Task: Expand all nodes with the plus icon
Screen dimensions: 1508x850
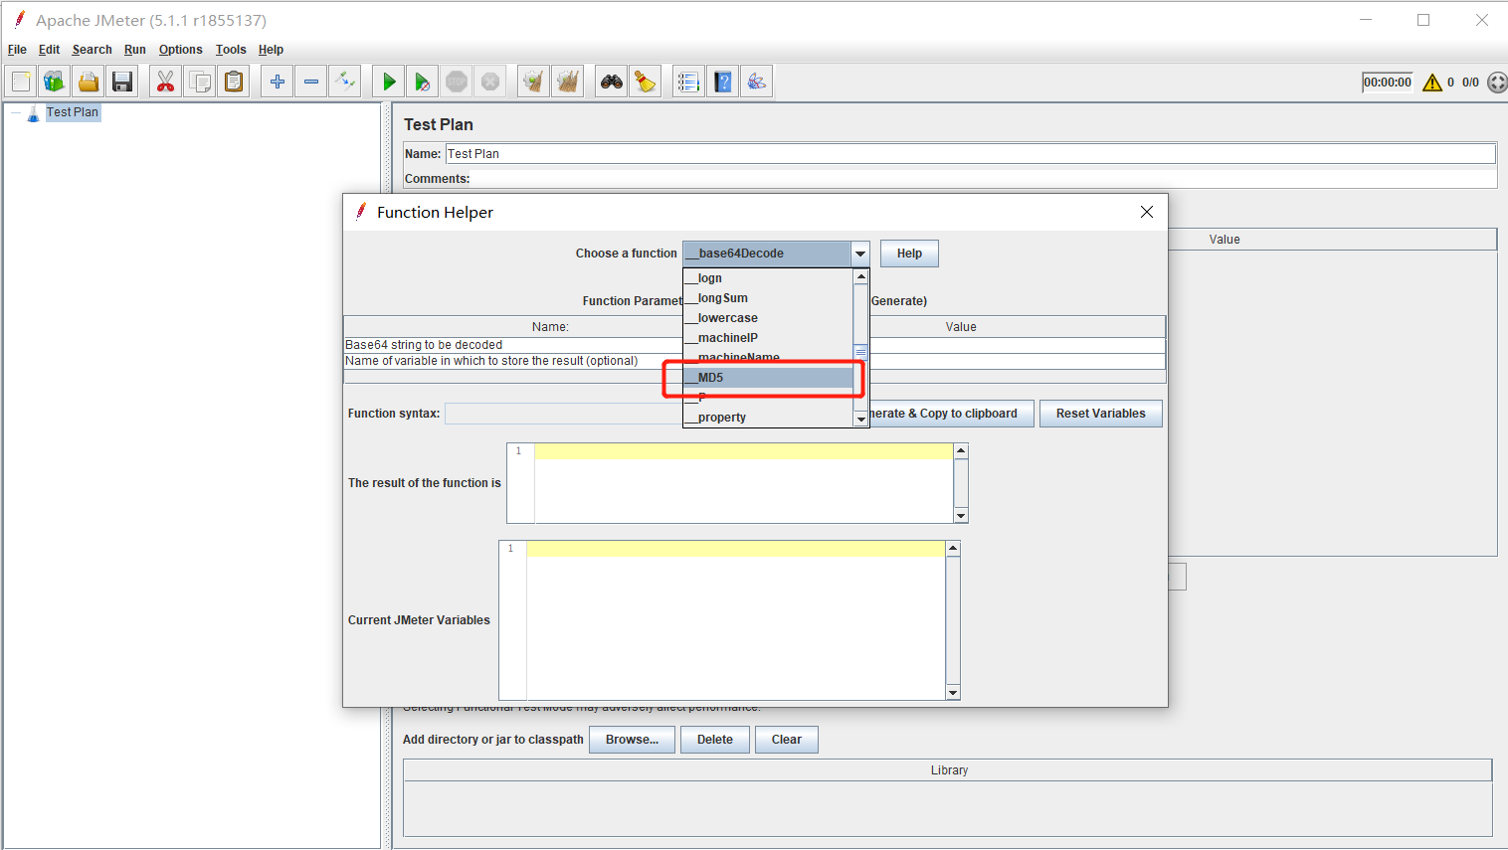Action: point(278,82)
